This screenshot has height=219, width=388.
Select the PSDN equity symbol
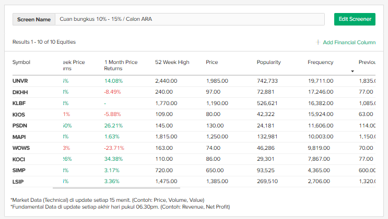tap(19, 125)
